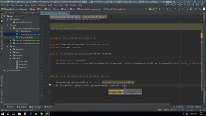The width and height of the screenshot is (206, 116).
Task: Expand Gradle Scripts node
Action: coord(5,71)
